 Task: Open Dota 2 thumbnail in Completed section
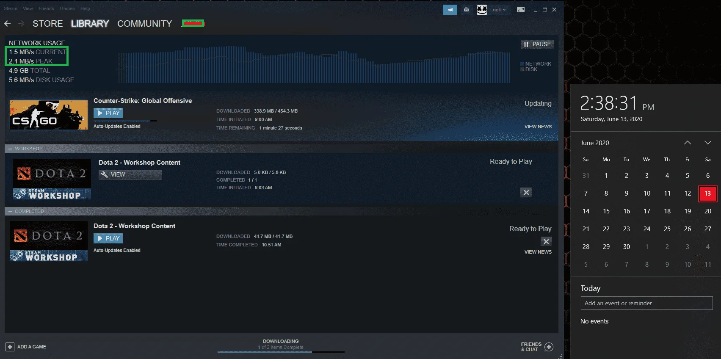[49, 241]
